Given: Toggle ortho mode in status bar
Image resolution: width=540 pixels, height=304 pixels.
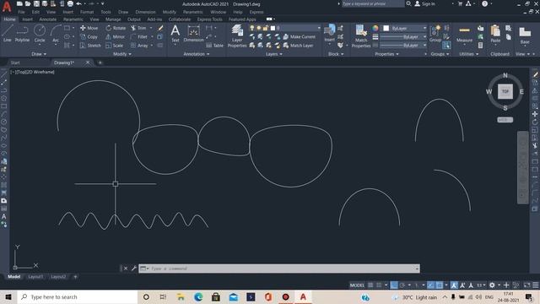Looking at the screenshot, I should pos(394,285).
